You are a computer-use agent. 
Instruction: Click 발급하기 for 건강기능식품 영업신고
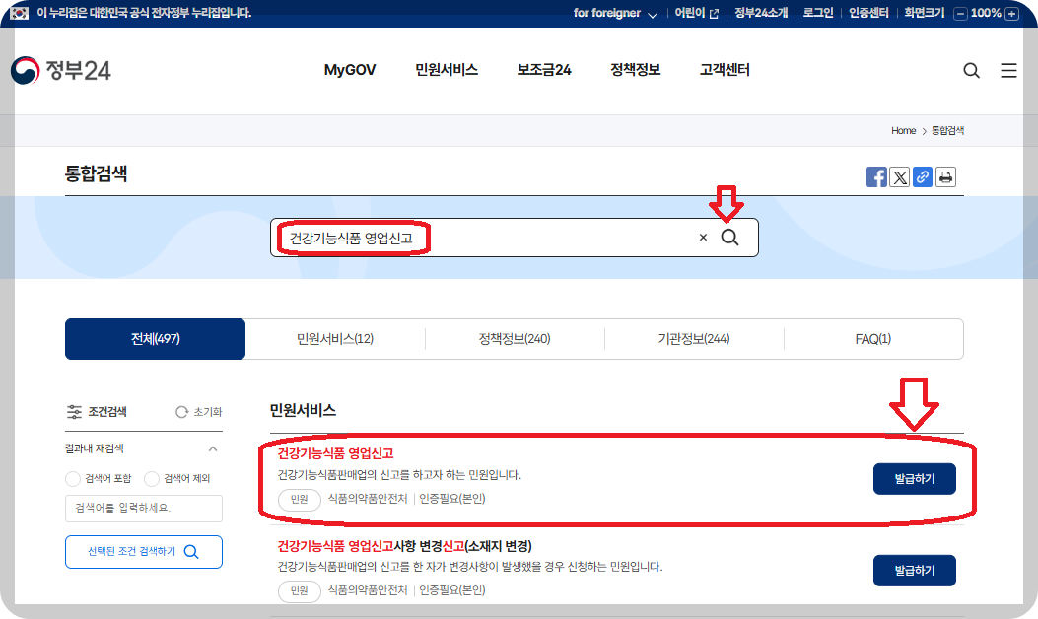(x=914, y=479)
